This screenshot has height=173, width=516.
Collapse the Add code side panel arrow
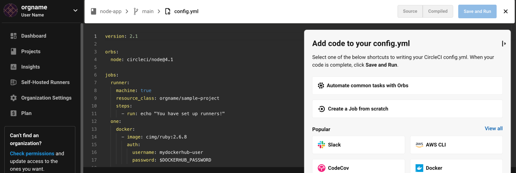pos(504,44)
